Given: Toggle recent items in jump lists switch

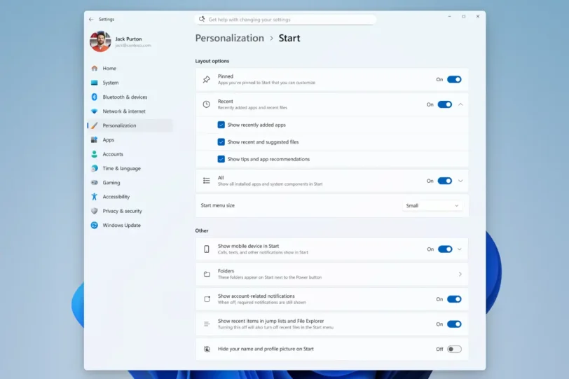Looking at the screenshot, I should pos(454,324).
